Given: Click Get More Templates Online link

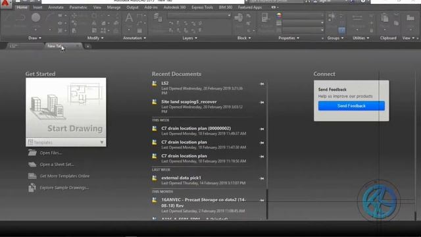Looking at the screenshot, I should 64,176.
